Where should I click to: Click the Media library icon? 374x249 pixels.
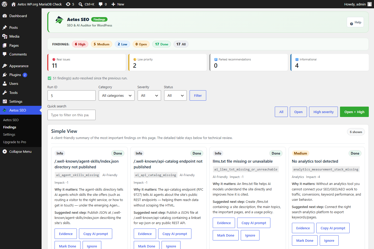[5, 36]
